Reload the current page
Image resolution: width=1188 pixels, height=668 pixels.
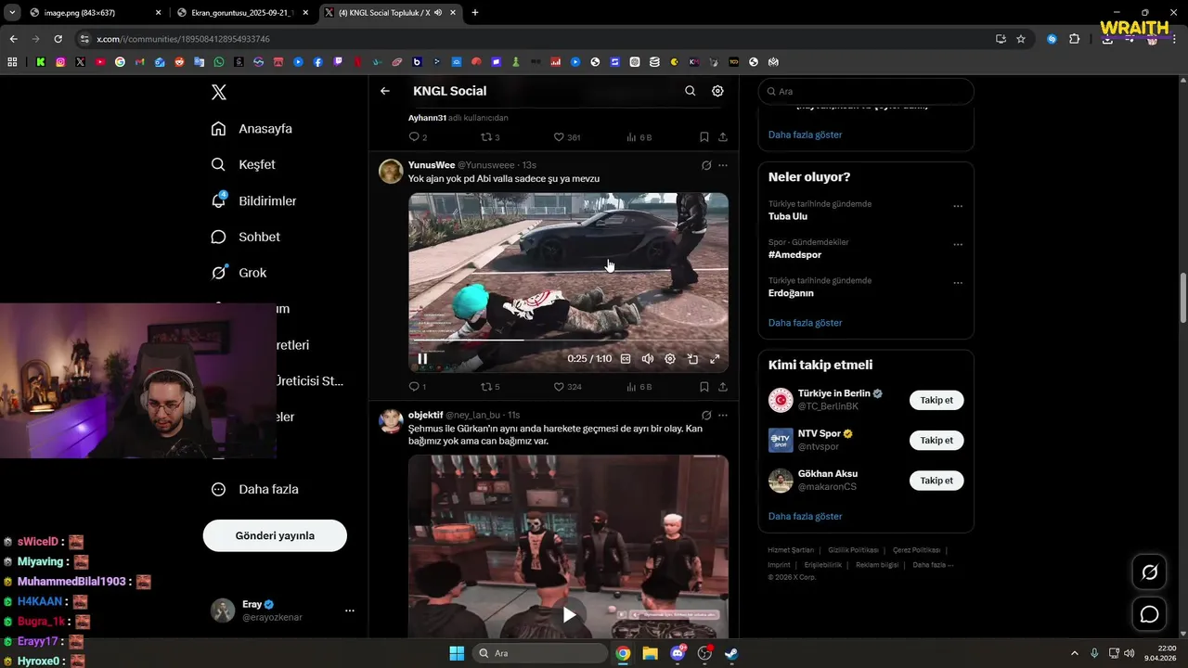pyautogui.click(x=58, y=39)
